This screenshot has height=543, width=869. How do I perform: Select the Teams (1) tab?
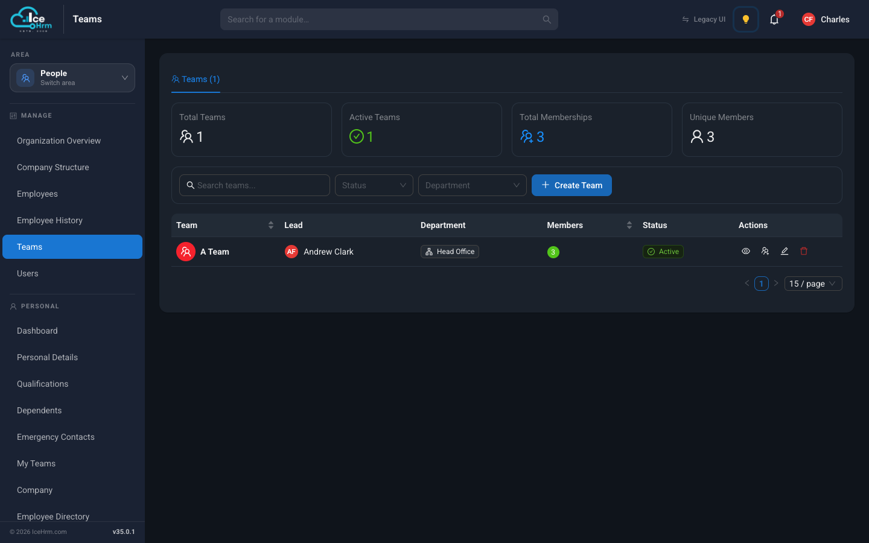click(x=196, y=79)
